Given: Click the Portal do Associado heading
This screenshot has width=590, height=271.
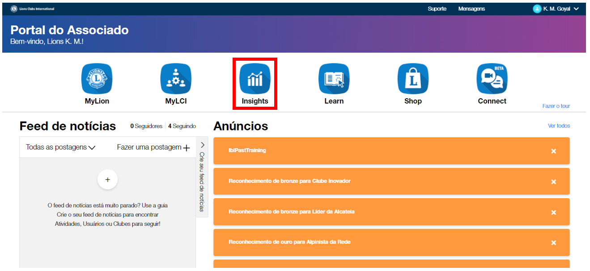Looking at the screenshot, I should click(x=69, y=30).
